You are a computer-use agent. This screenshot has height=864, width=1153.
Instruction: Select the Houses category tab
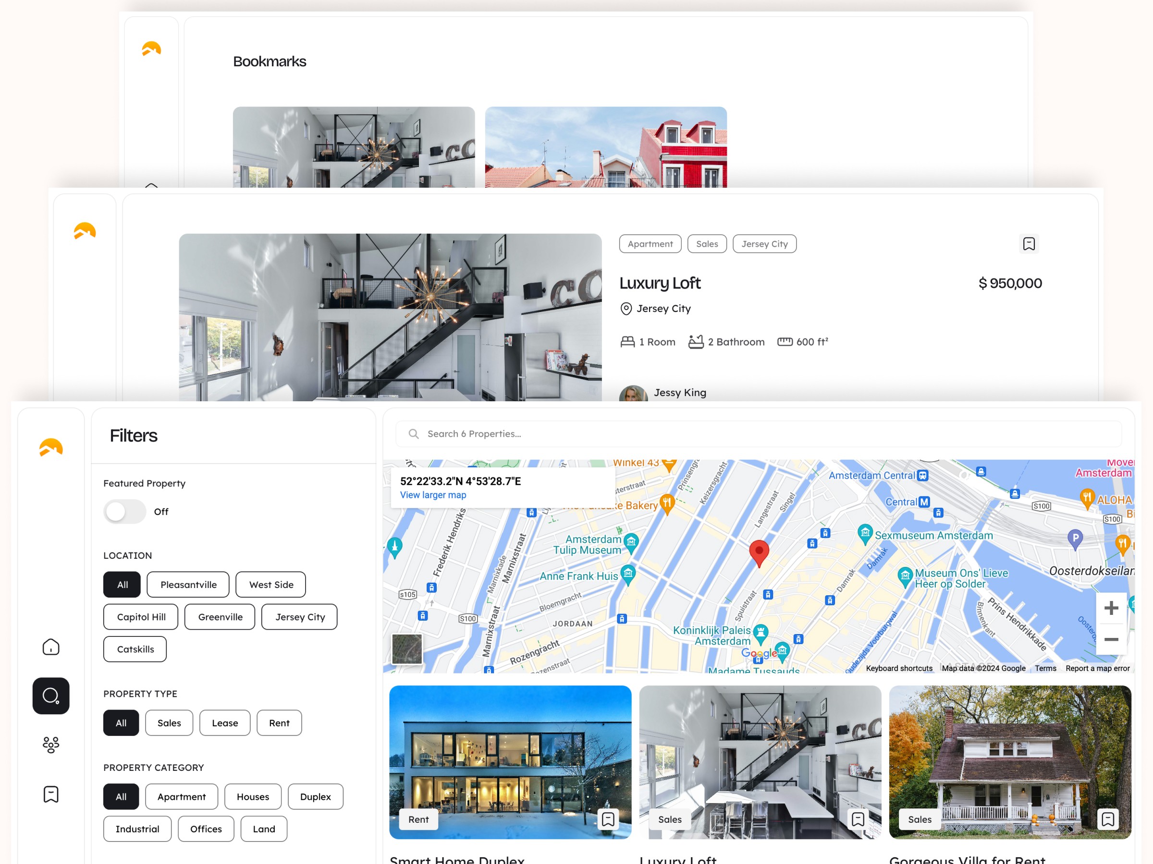(252, 796)
